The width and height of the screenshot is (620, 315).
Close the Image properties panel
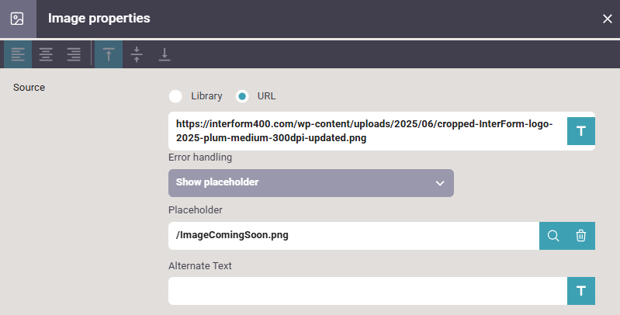(x=607, y=19)
